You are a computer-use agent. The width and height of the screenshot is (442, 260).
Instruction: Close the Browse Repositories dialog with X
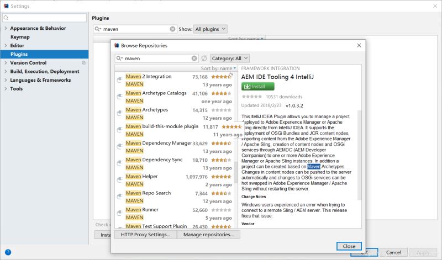pos(359,45)
